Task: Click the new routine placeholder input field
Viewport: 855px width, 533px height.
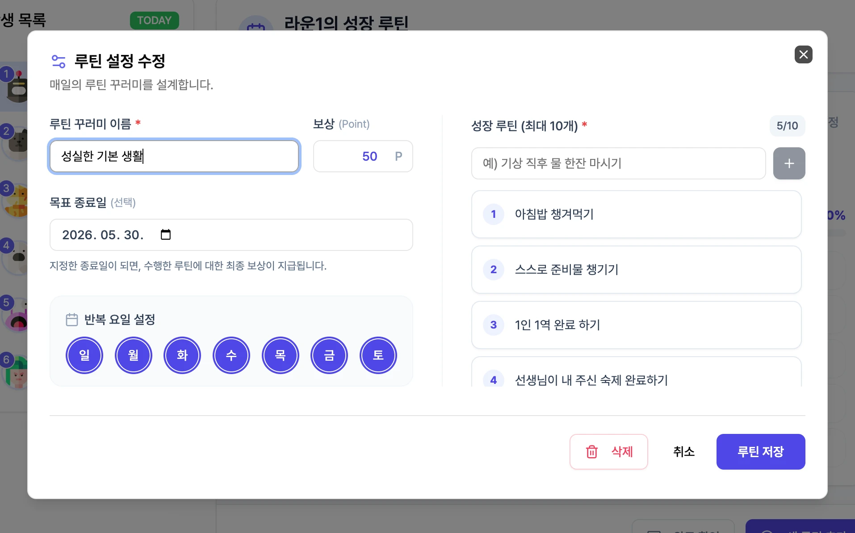Action: click(618, 163)
